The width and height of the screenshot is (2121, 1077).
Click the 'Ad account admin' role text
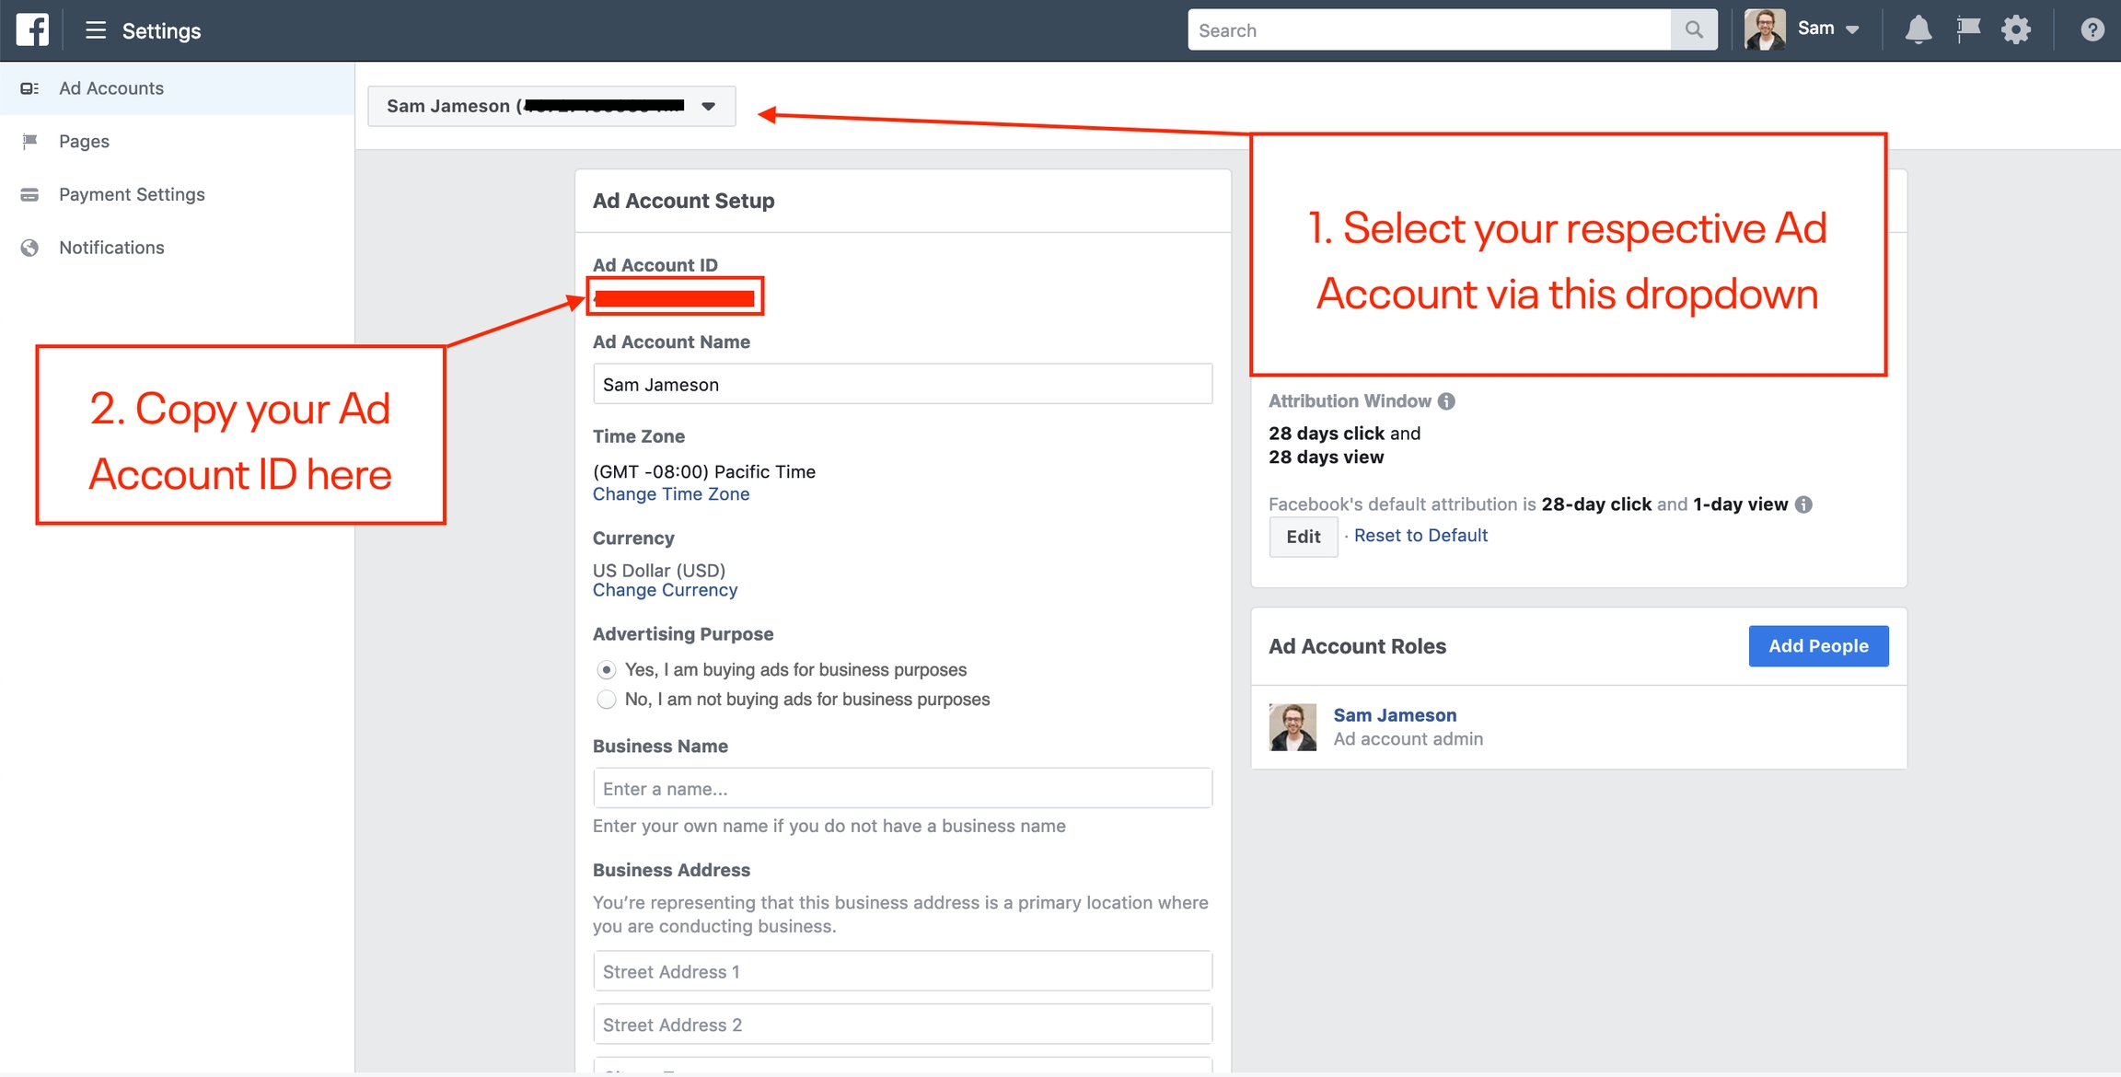point(1408,739)
